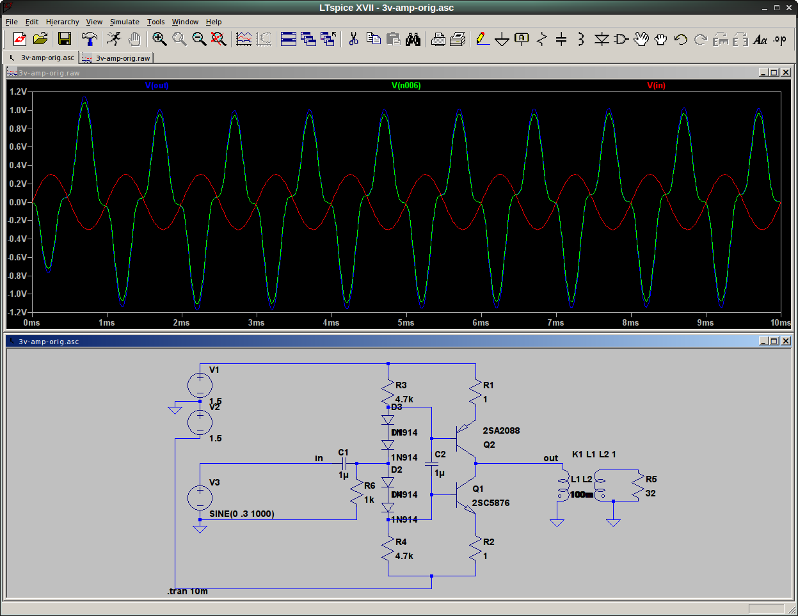Click the 2SA2088 transistor label
This screenshot has width=798, height=616.
[x=501, y=430]
